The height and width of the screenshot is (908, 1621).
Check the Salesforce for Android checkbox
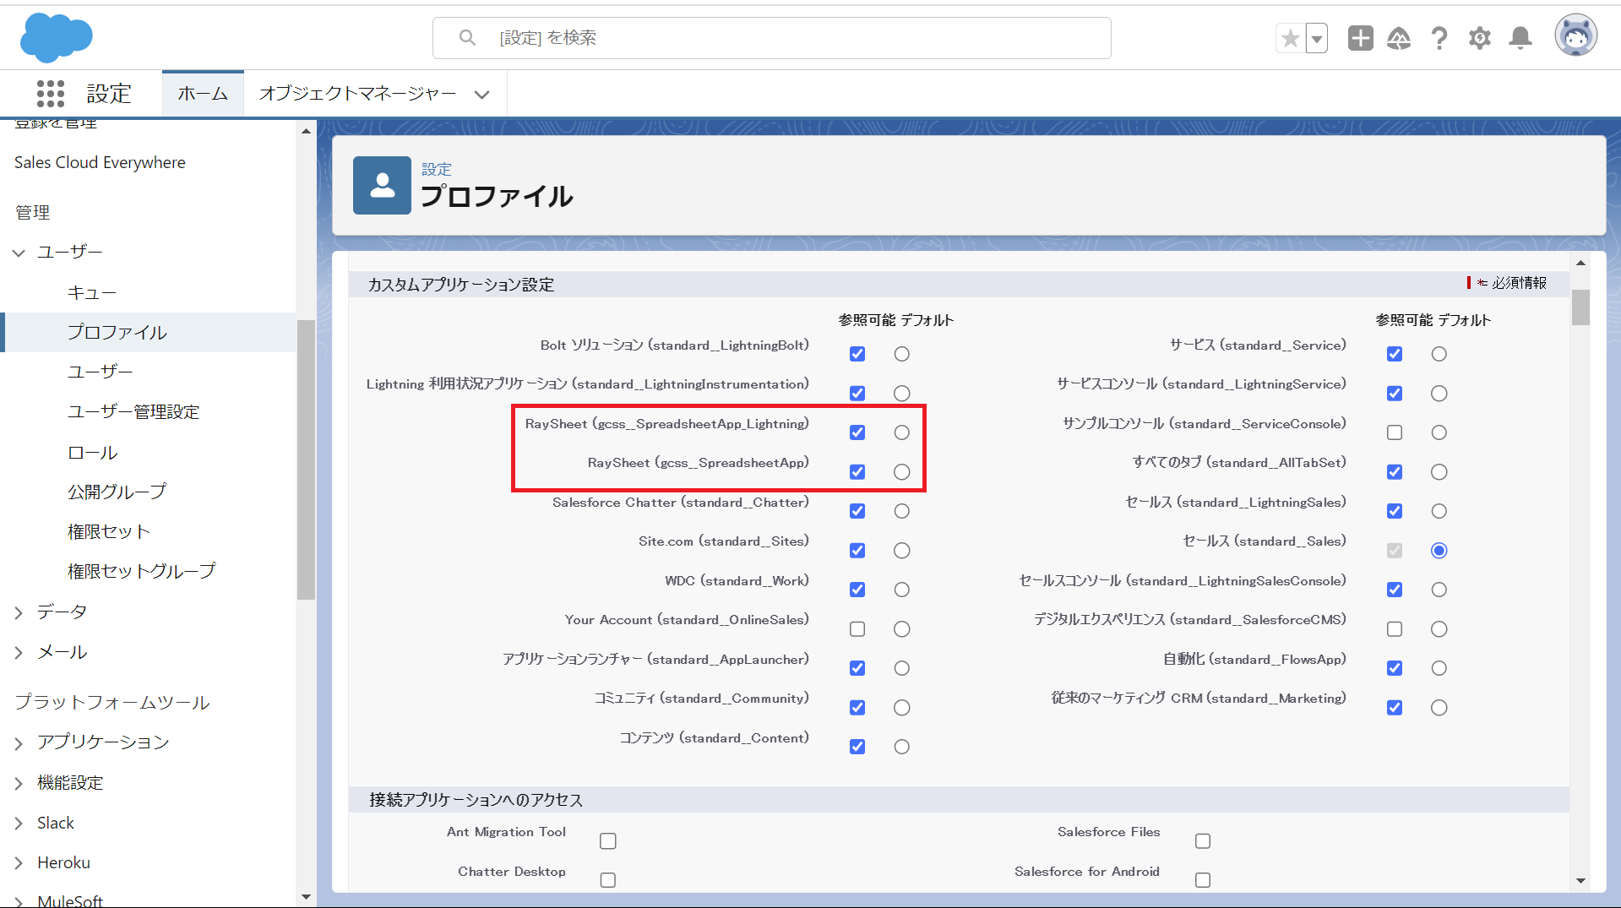pyautogui.click(x=1203, y=880)
